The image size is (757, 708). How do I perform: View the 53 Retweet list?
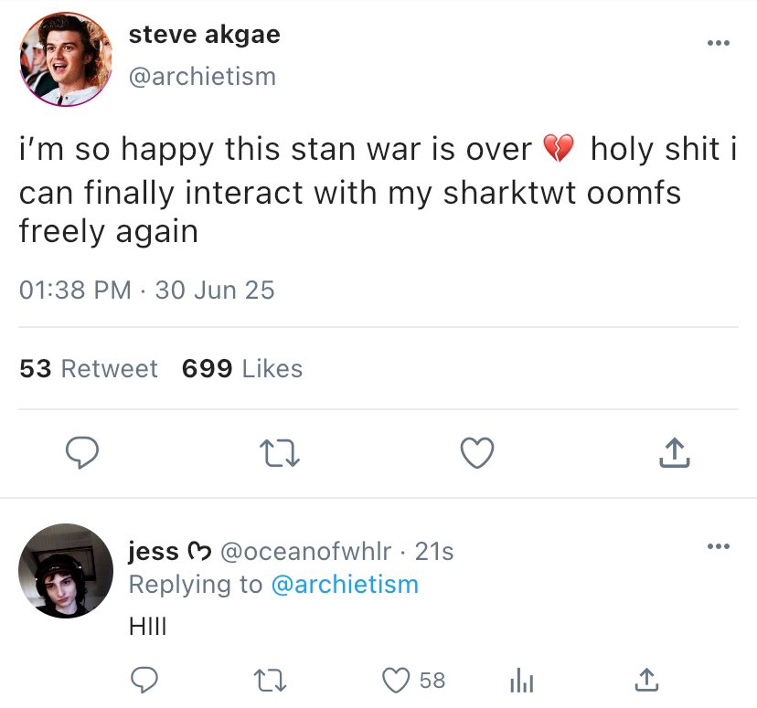89,368
